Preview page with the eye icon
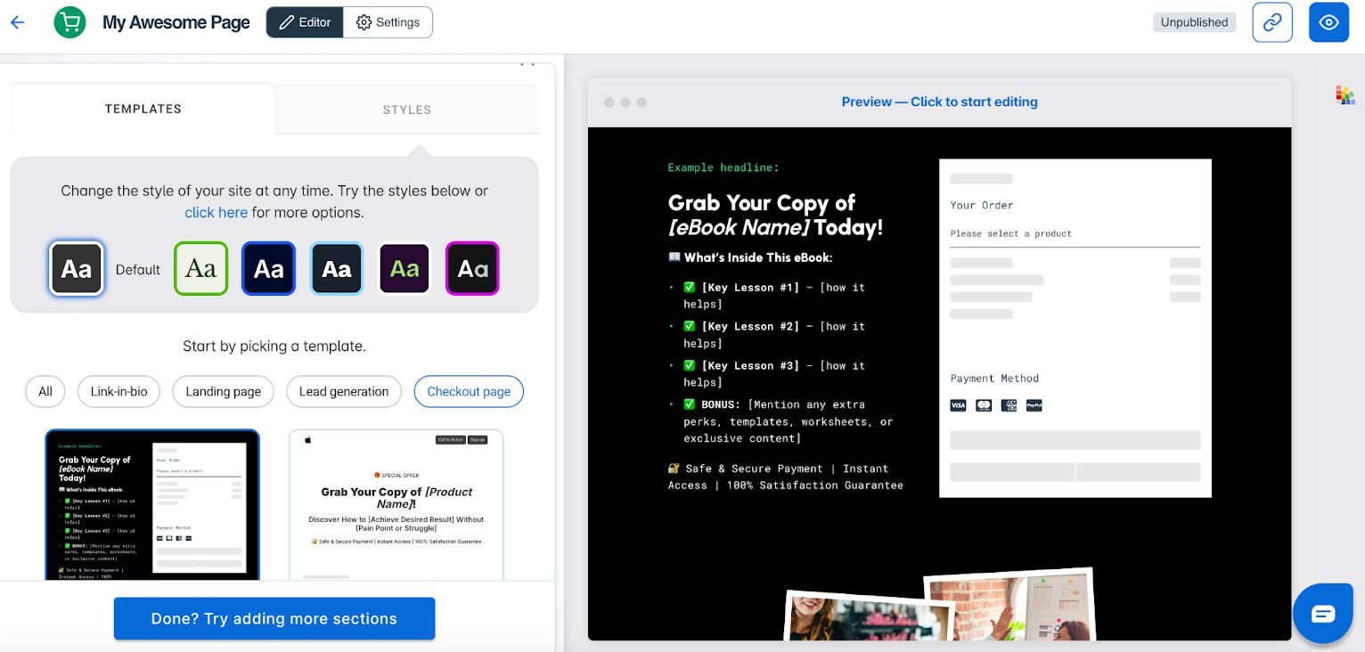1365x652 pixels. [x=1328, y=22]
